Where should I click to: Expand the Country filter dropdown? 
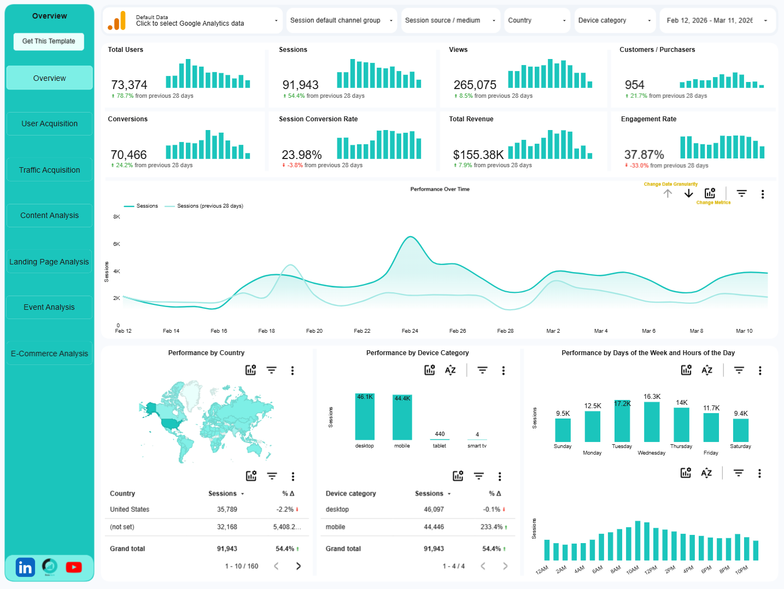[537, 20]
